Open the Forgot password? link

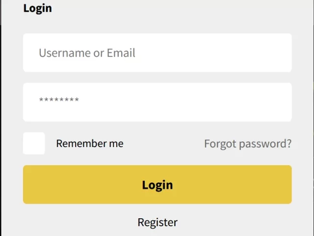tap(247, 144)
